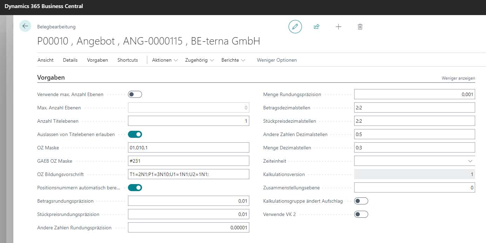Disable Auslassen von Titelebenen erlauben toggle
The width and height of the screenshot is (486, 243).
click(x=135, y=134)
